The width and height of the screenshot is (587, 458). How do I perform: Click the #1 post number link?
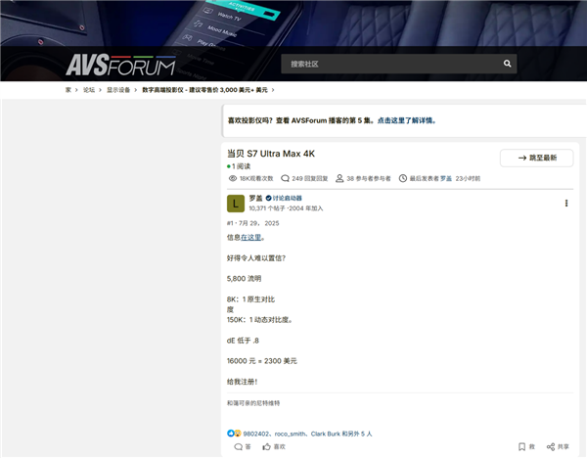[x=230, y=223]
